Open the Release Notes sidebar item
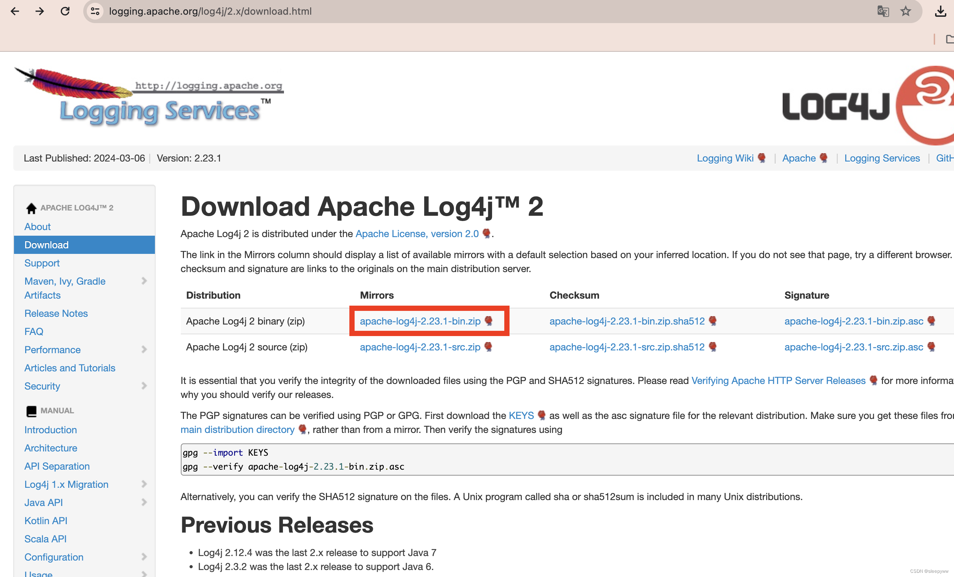The width and height of the screenshot is (954, 577). click(56, 313)
